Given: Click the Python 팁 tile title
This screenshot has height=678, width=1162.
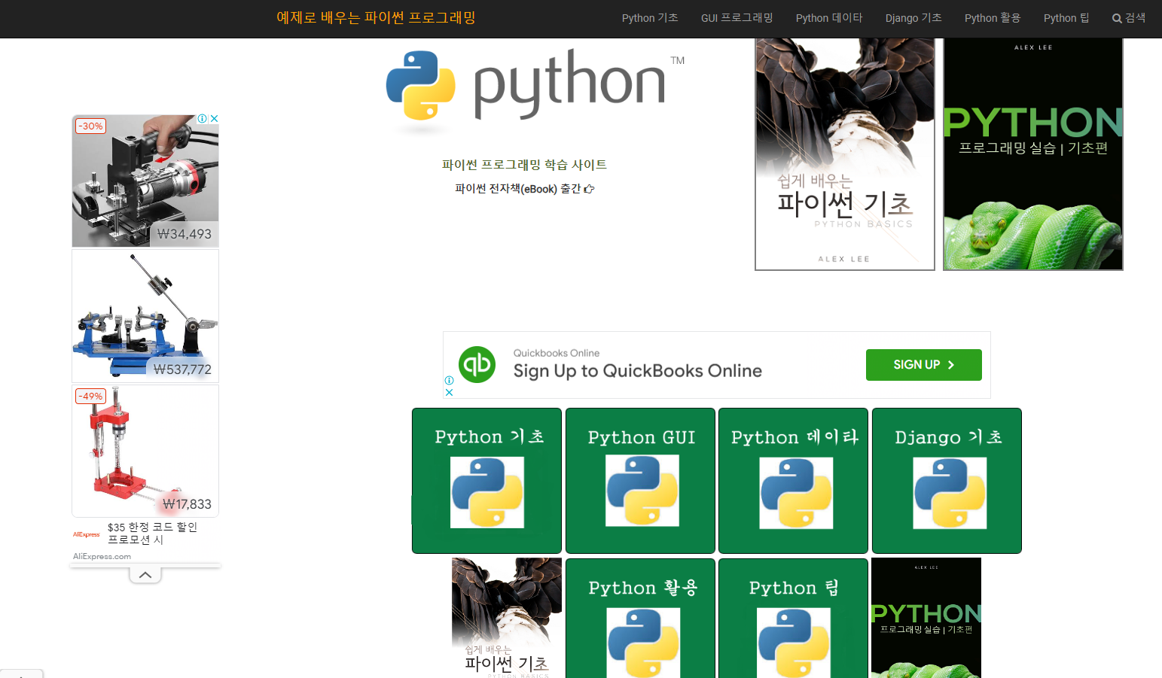Looking at the screenshot, I should click(x=794, y=588).
